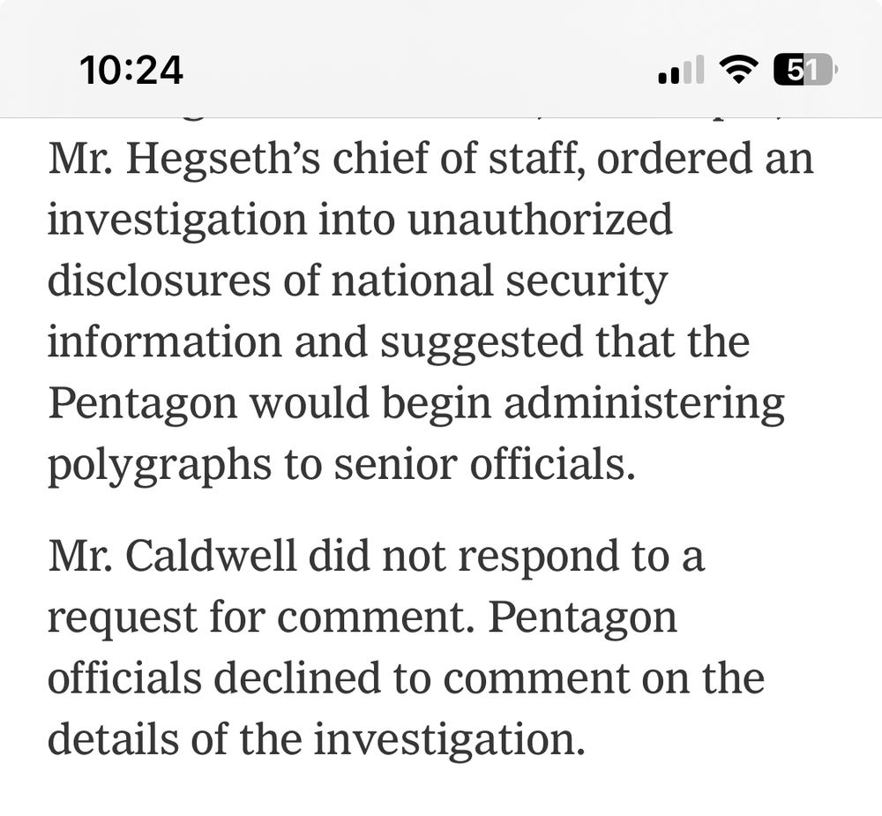Tap the cellular signal strength icon
This screenshot has width=882, height=816.
(681, 70)
